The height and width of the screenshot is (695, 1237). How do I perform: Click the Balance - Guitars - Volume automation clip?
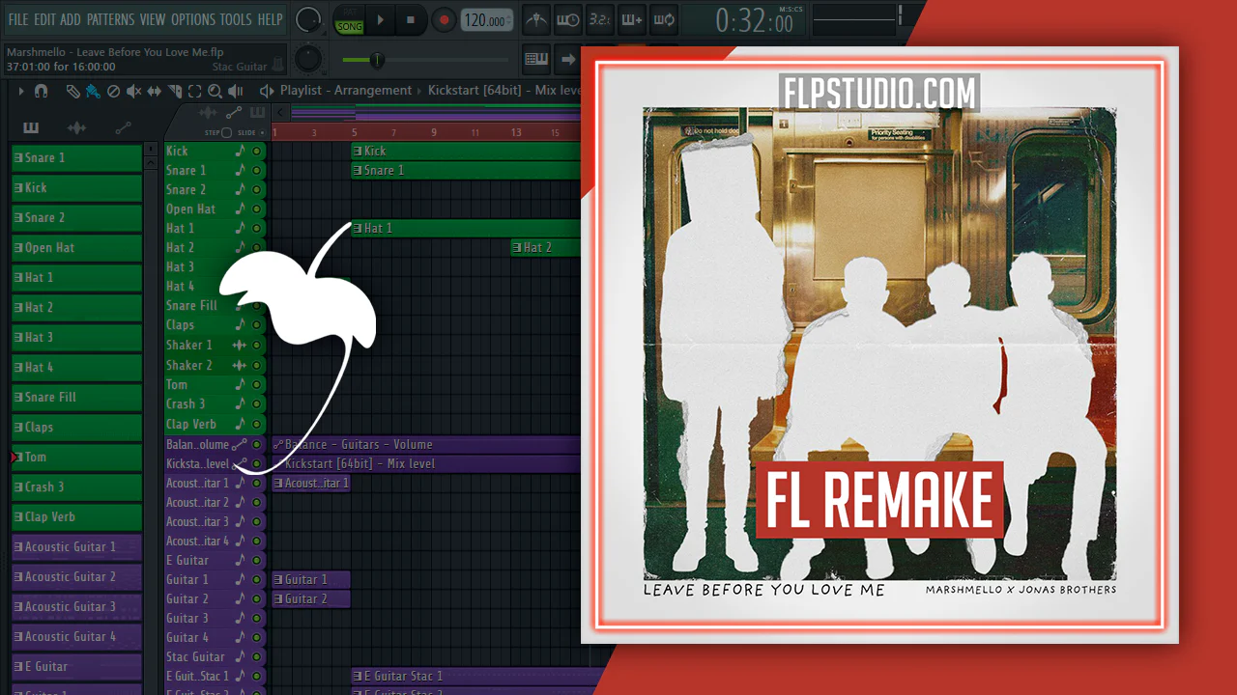click(426, 444)
